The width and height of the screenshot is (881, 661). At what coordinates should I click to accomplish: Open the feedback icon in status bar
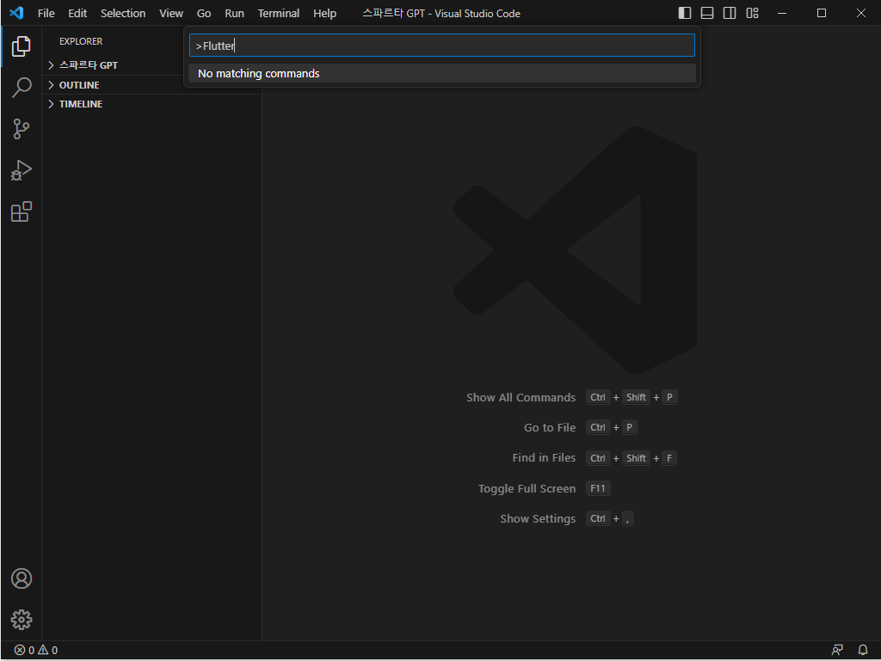837,650
